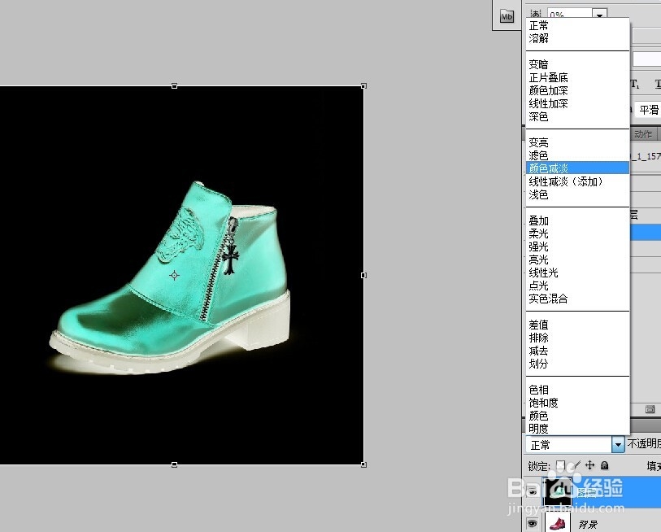The width and height of the screenshot is (661, 532).
Task: Open the layer blend mode arrow beside 正常
Action: click(x=618, y=445)
